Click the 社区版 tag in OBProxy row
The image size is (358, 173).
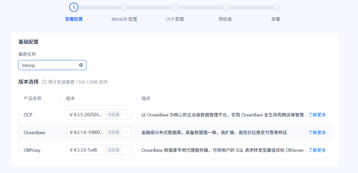[x=114, y=150]
